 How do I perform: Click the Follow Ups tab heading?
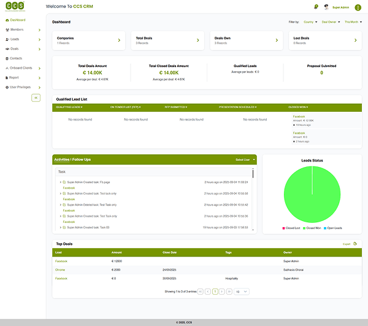pyautogui.click(x=82, y=160)
